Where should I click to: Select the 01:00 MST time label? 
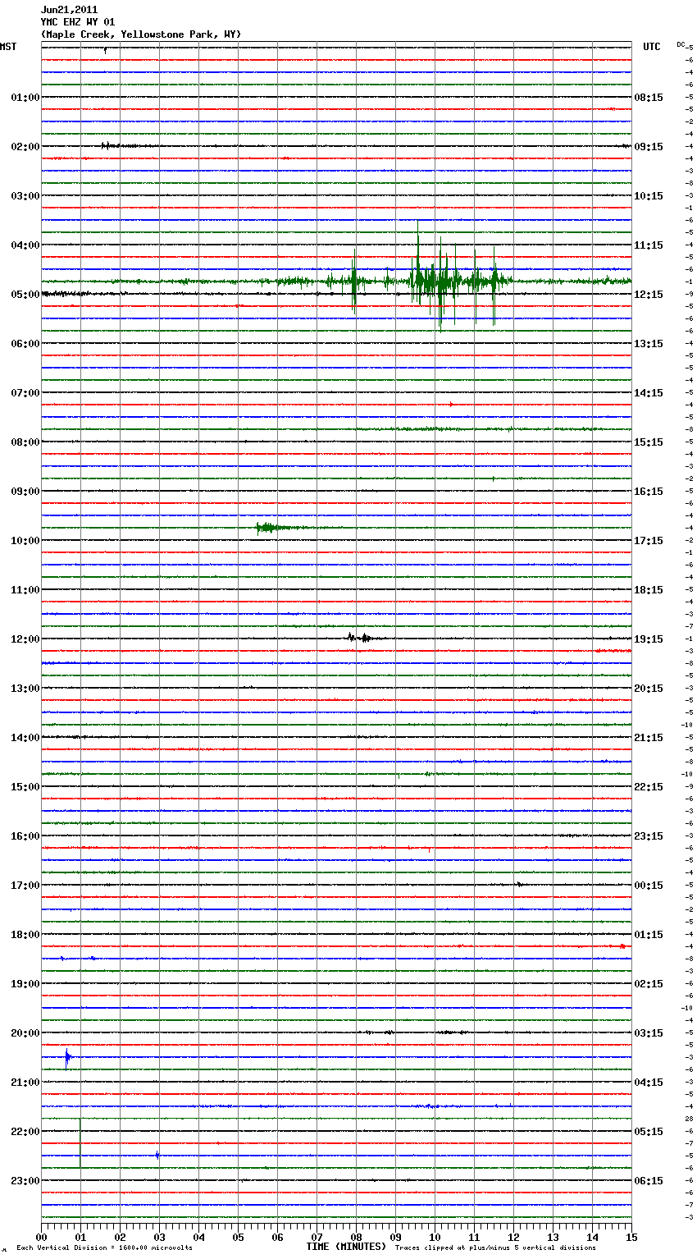25,98
